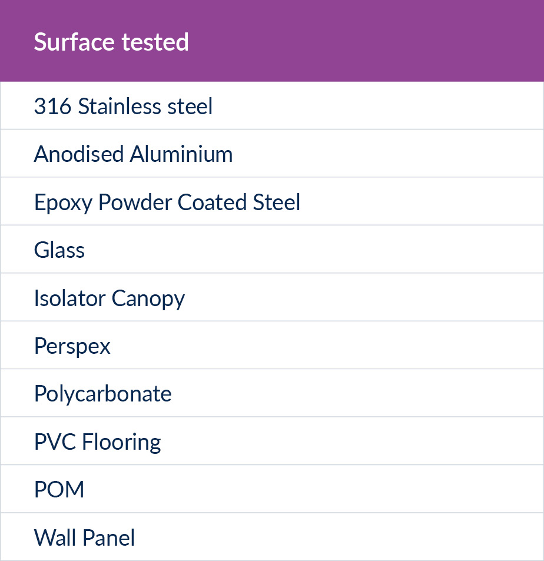This screenshot has width=544, height=561.
Task: Select the Perspex row
Action: click(x=72, y=346)
